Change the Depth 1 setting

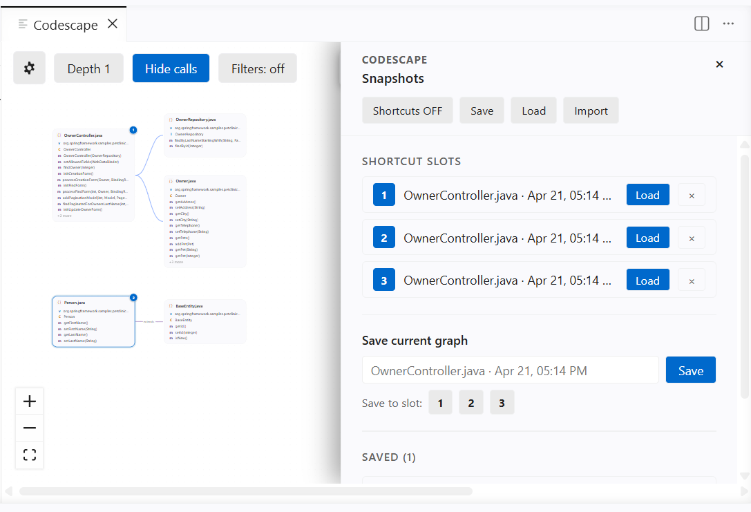tap(88, 68)
